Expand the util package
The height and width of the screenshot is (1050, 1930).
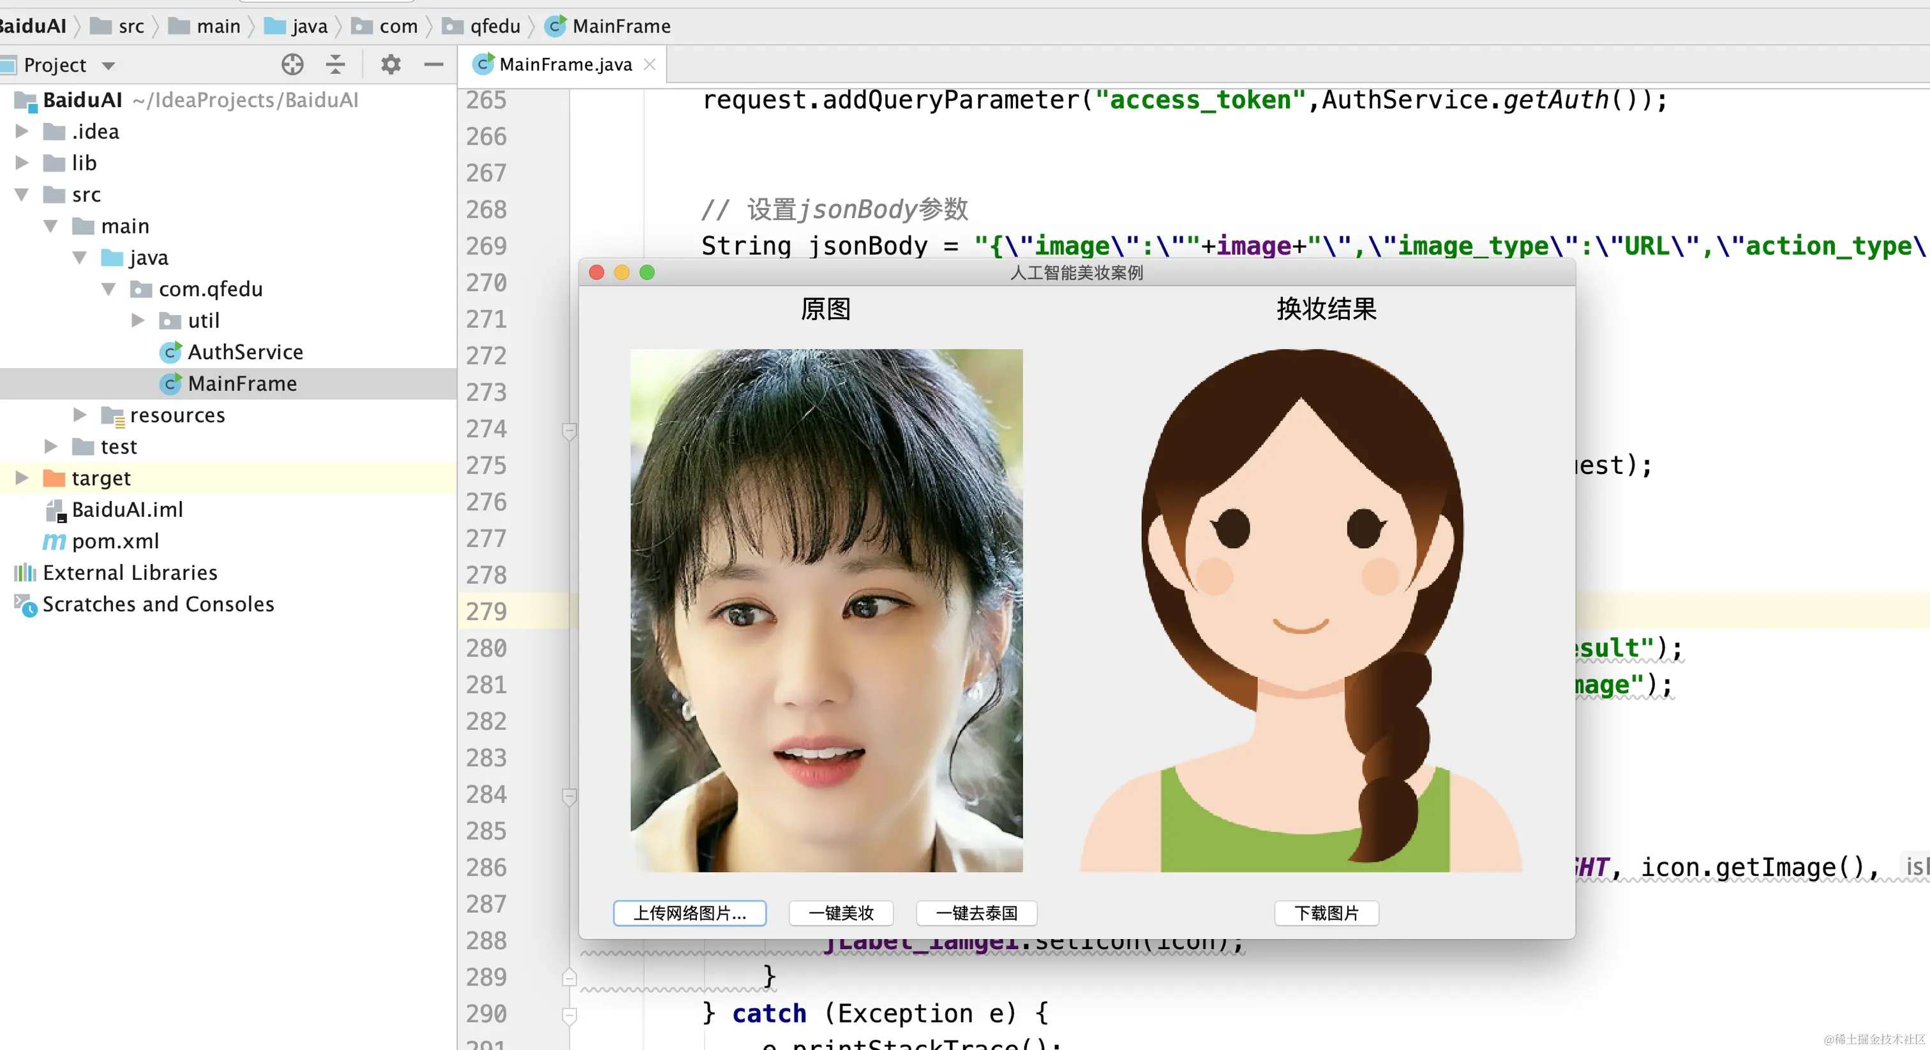coord(138,320)
